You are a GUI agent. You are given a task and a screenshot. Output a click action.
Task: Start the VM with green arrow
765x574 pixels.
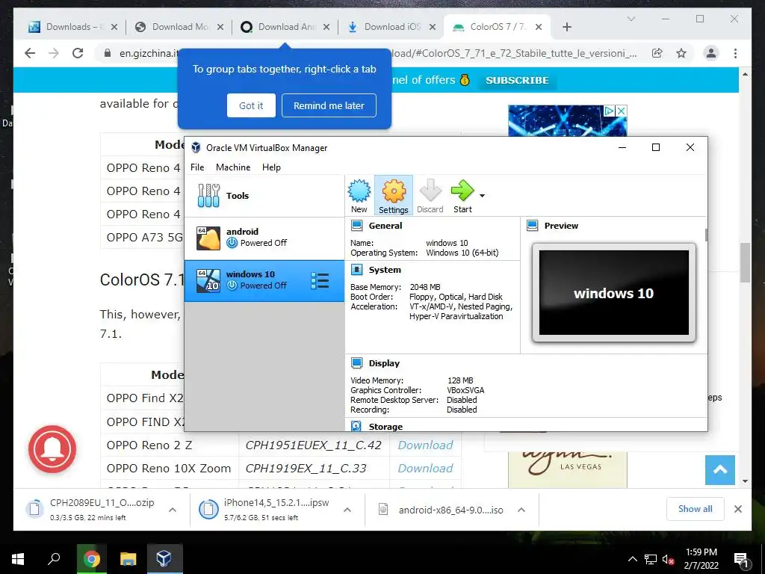click(462, 195)
